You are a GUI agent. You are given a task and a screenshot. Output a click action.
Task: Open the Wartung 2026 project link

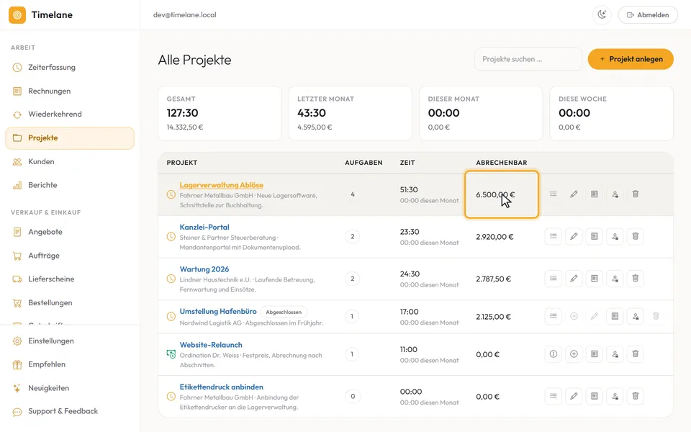click(204, 269)
